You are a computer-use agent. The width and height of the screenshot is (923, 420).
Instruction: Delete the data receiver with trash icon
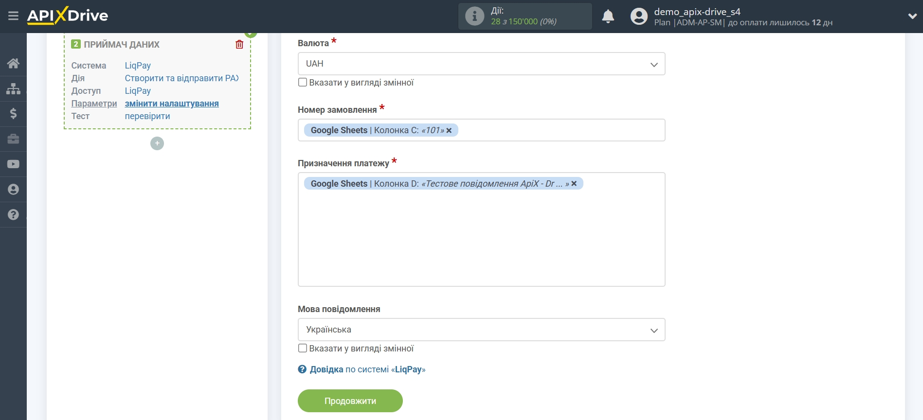[x=239, y=44]
